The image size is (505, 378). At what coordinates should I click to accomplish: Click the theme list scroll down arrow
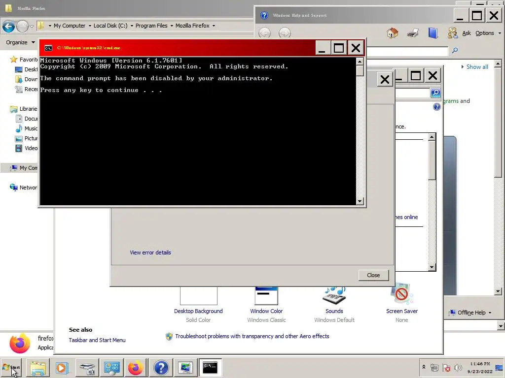click(x=432, y=267)
